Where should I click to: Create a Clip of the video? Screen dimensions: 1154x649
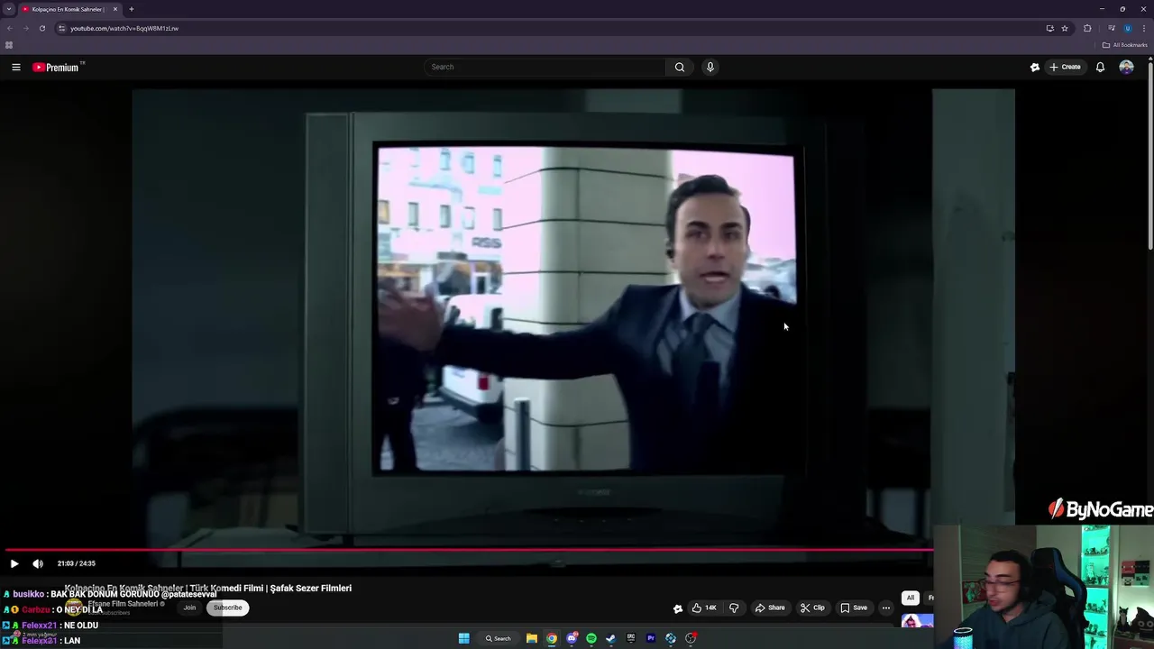click(x=812, y=608)
